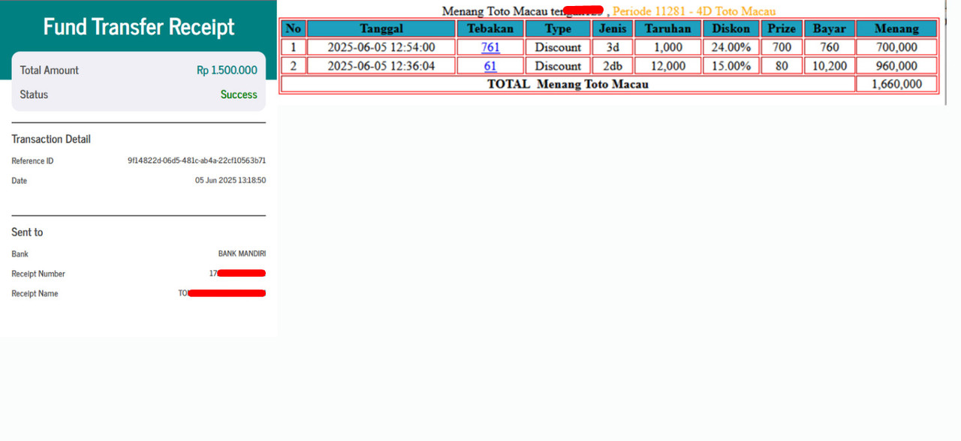Image resolution: width=961 pixels, height=441 pixels.
Task: Click the Discount type in row 2
Action: (558, 66)
